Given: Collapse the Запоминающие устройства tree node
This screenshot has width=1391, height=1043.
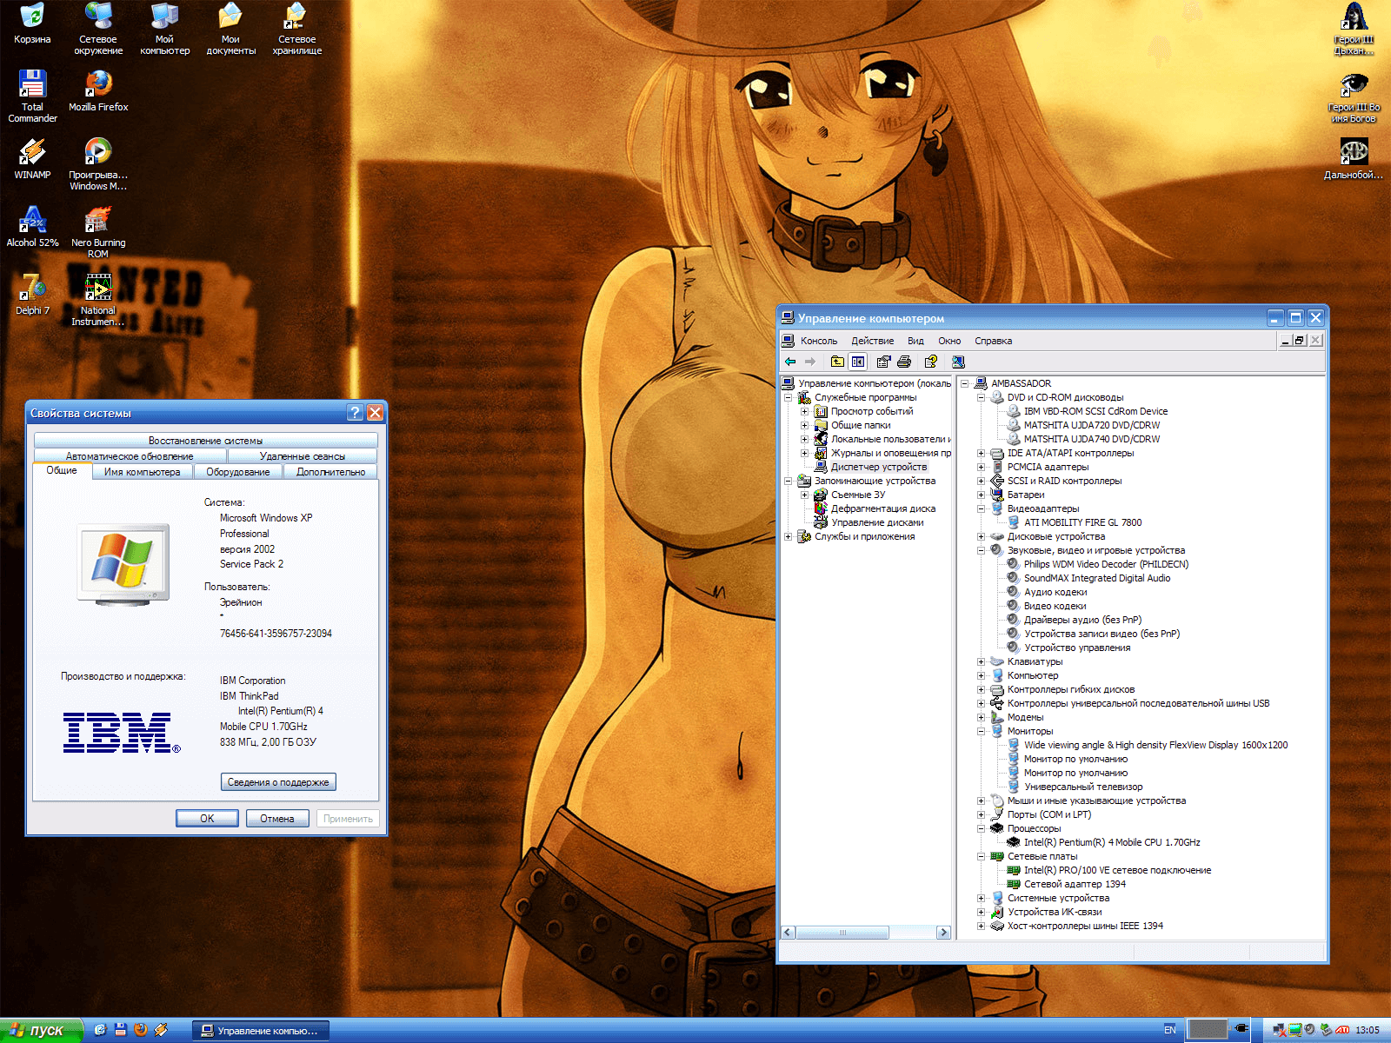Looking at the screenshot, I should [789, 481].
